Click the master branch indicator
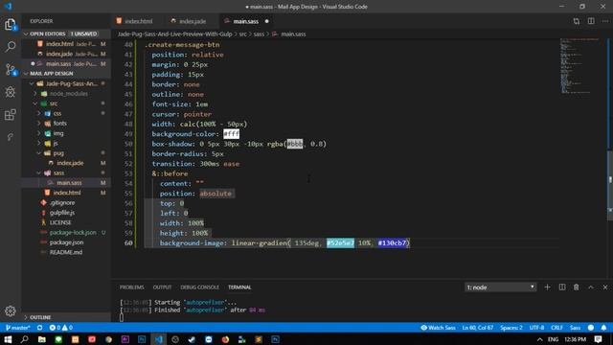 click(x=17, y=328)
